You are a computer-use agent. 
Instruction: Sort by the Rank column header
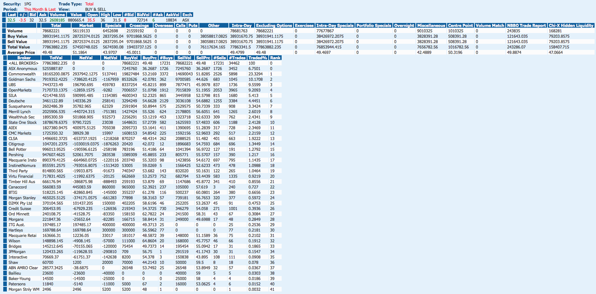point(275,58)
